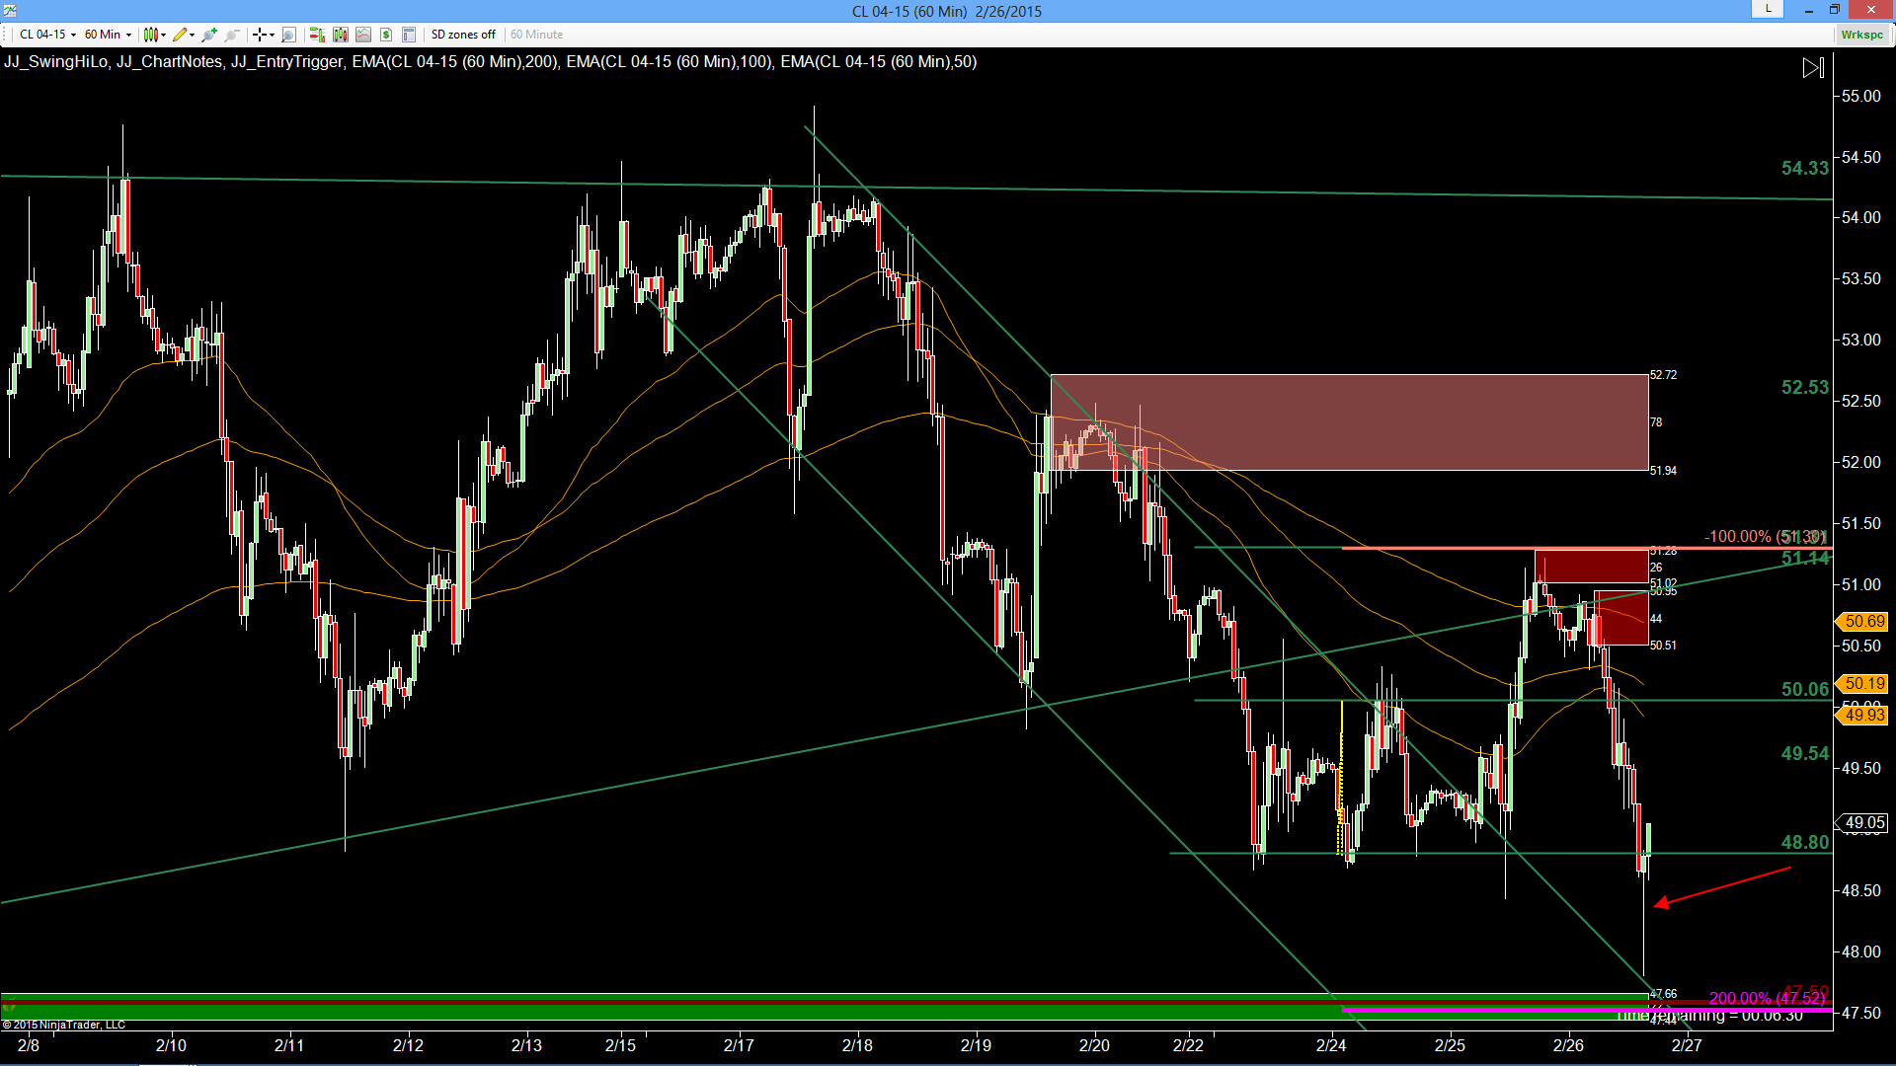The width and height of the screenshot is (1896, 1066).
Task: Click the 54.33 level label
Action: click(1805, 169)
